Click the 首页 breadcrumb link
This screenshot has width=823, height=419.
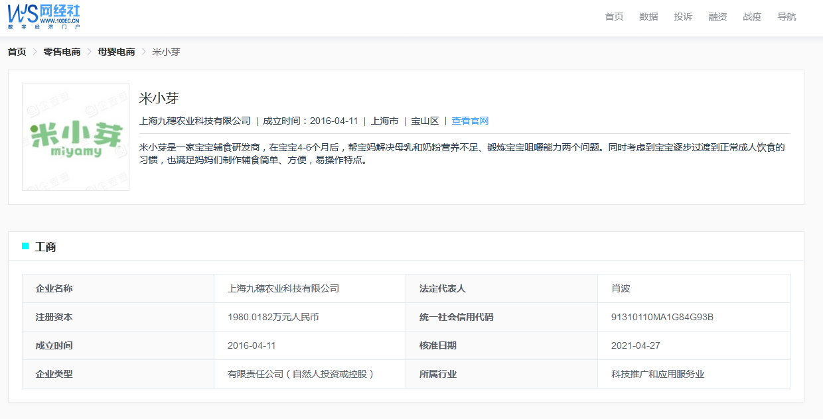pos(17,52)
